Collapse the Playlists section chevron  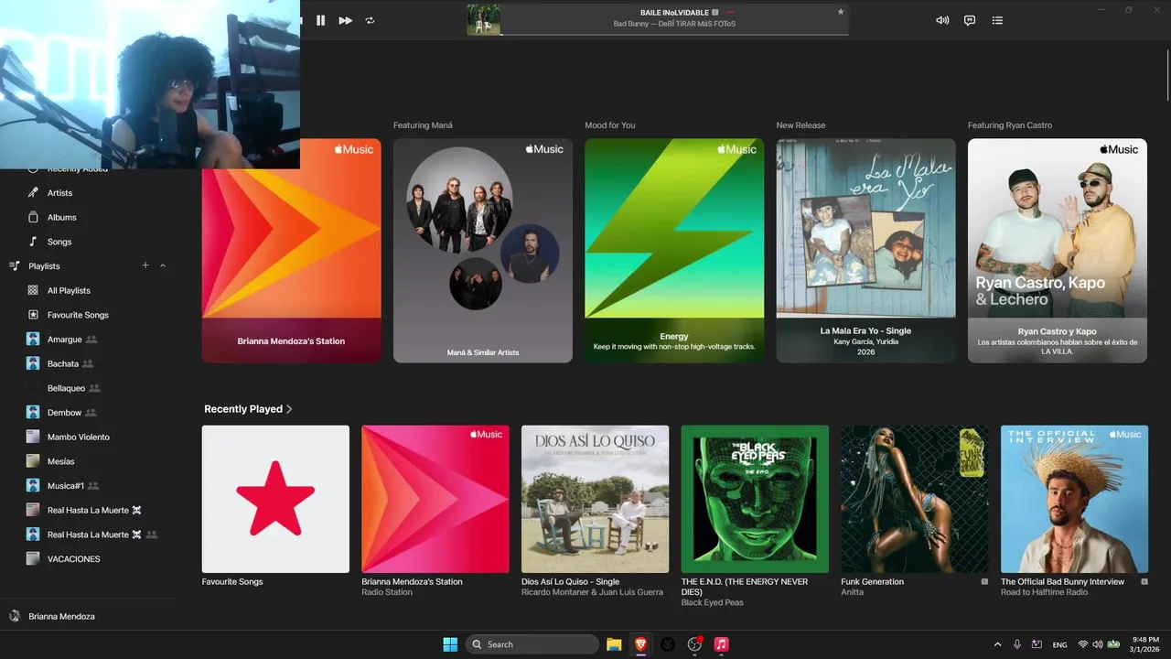pyautogui.click(x=163, y=265)
